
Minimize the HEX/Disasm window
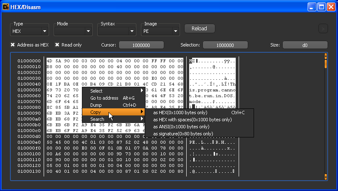coord(312,7)
